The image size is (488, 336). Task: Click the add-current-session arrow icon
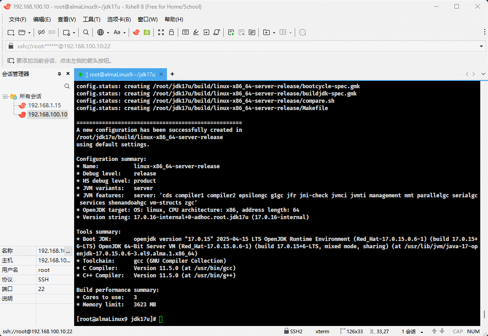pos(11,60)
